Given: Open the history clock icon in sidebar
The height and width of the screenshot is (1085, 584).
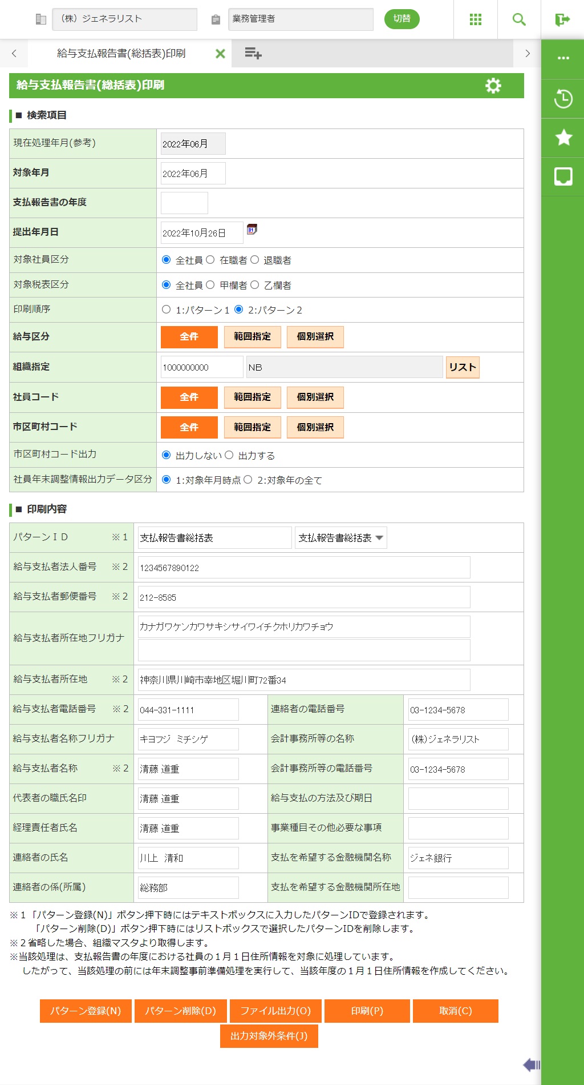Looking at the screenshot, I should pos(563,99).
